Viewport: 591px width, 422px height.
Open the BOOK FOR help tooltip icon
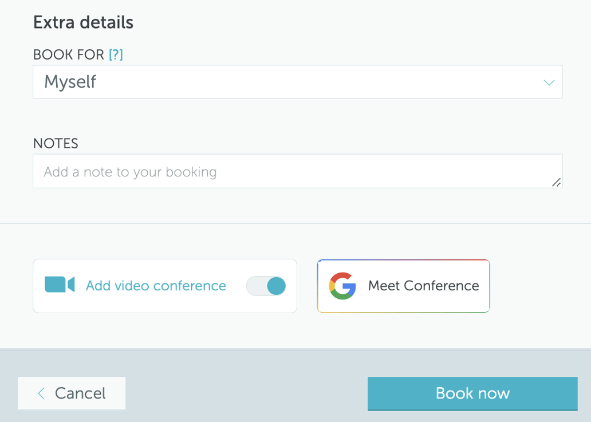coord(116,54)
